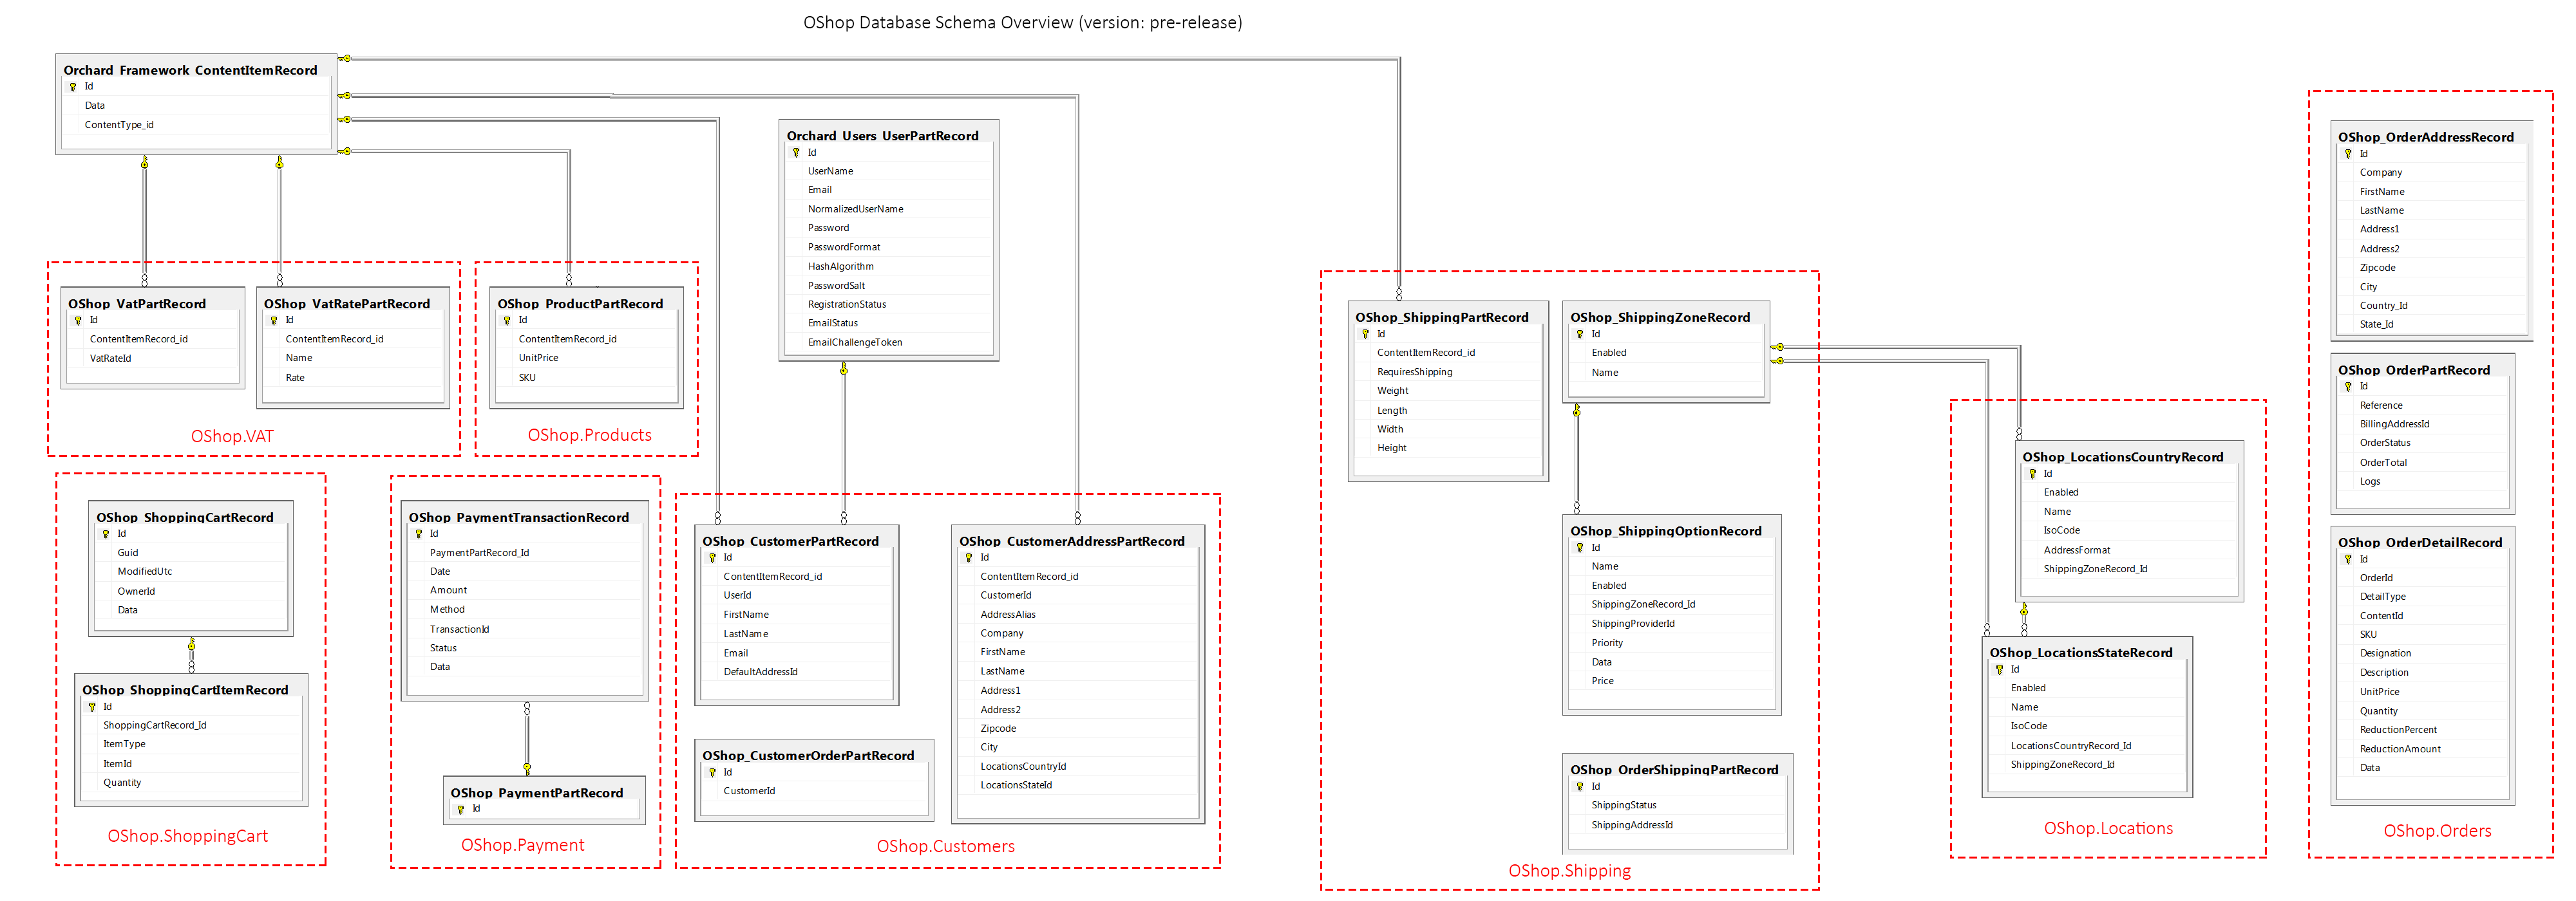
Task: Click key icon in OShop_PaymentPartRecord table
Action: pos(461,809)
